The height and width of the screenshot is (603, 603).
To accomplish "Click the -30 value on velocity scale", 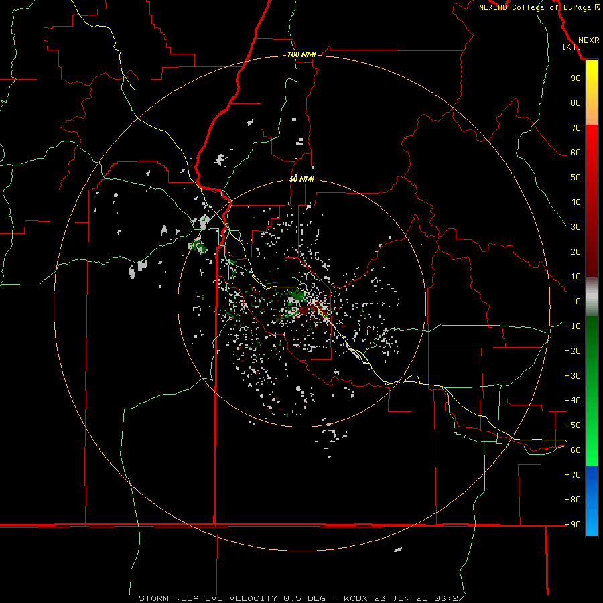I will (573, 376).
